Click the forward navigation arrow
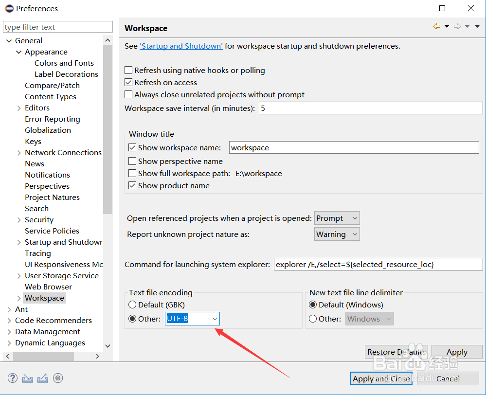Viewport: 486px width, 395px height. pyautogui.click(x=457, y=26)
